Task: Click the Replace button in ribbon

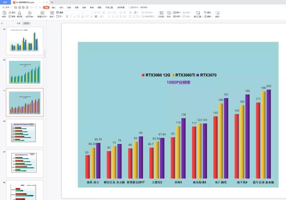Action: 208,17
